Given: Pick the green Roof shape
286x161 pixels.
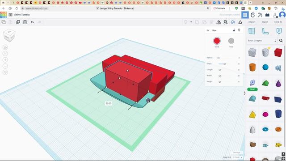Looking at the screenshot, I should coord(265,83).
